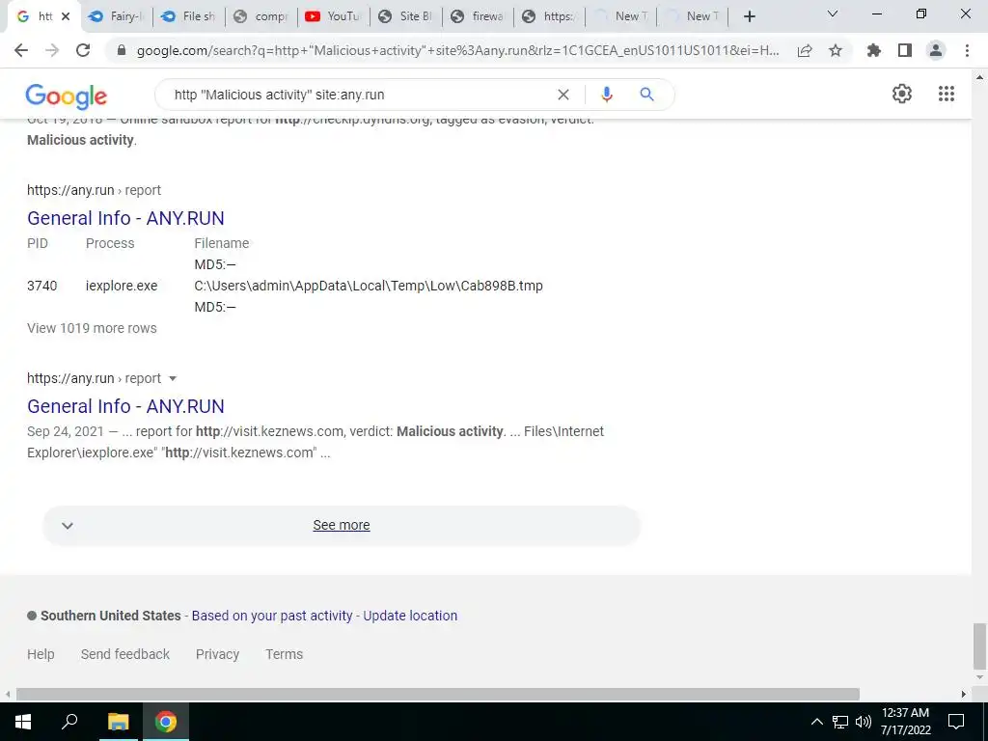The image size is (988, 741).
Task: Open the Chrome side panel
Action: [905, 50]
